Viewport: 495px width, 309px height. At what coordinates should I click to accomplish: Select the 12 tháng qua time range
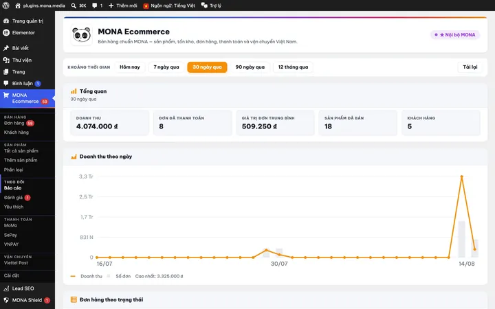(293, 67)
